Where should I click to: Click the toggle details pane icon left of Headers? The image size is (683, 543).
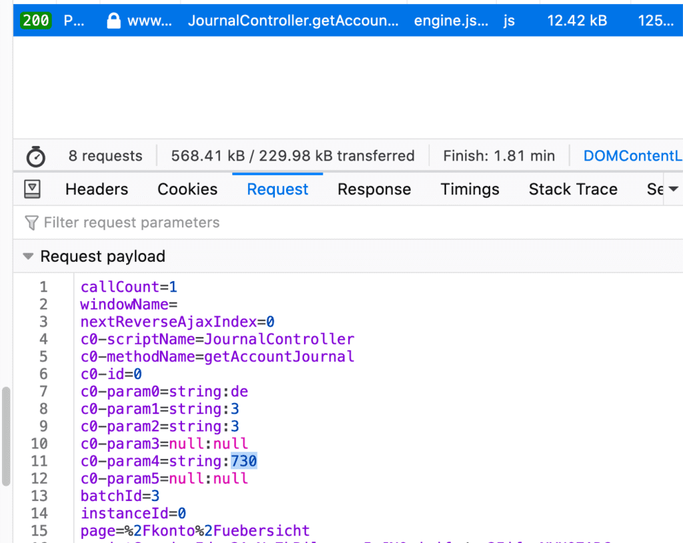pyautogui.click(x=32, y=189)
